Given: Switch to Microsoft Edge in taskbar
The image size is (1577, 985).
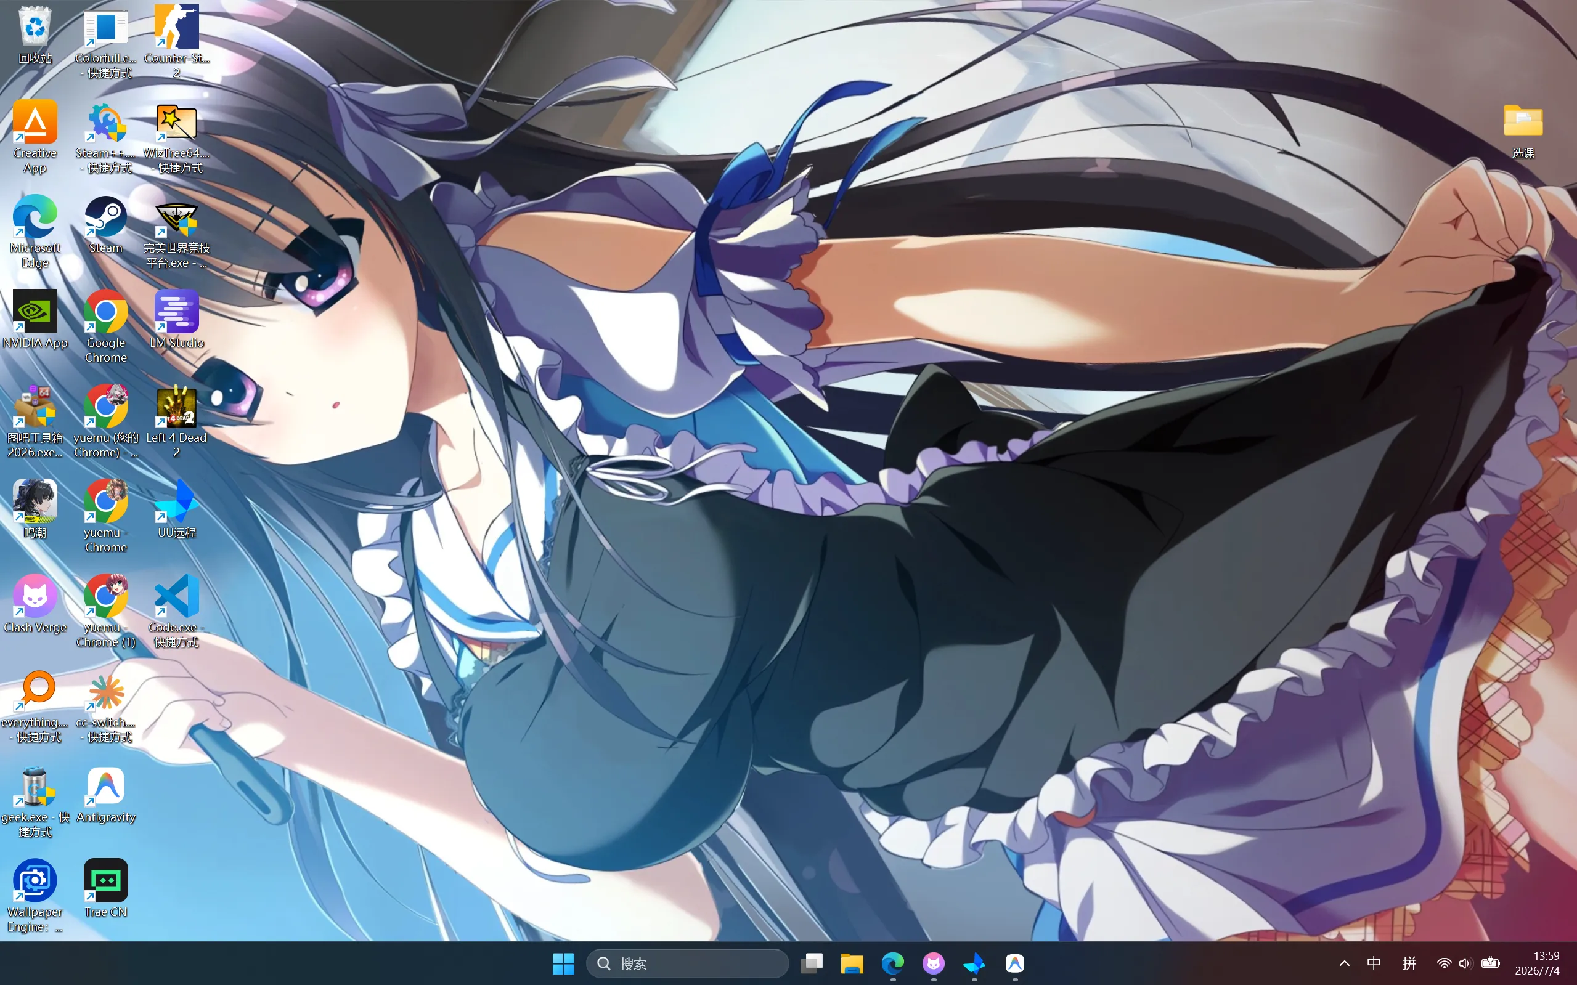Looking at the screenshot, I should click(893, 963).
